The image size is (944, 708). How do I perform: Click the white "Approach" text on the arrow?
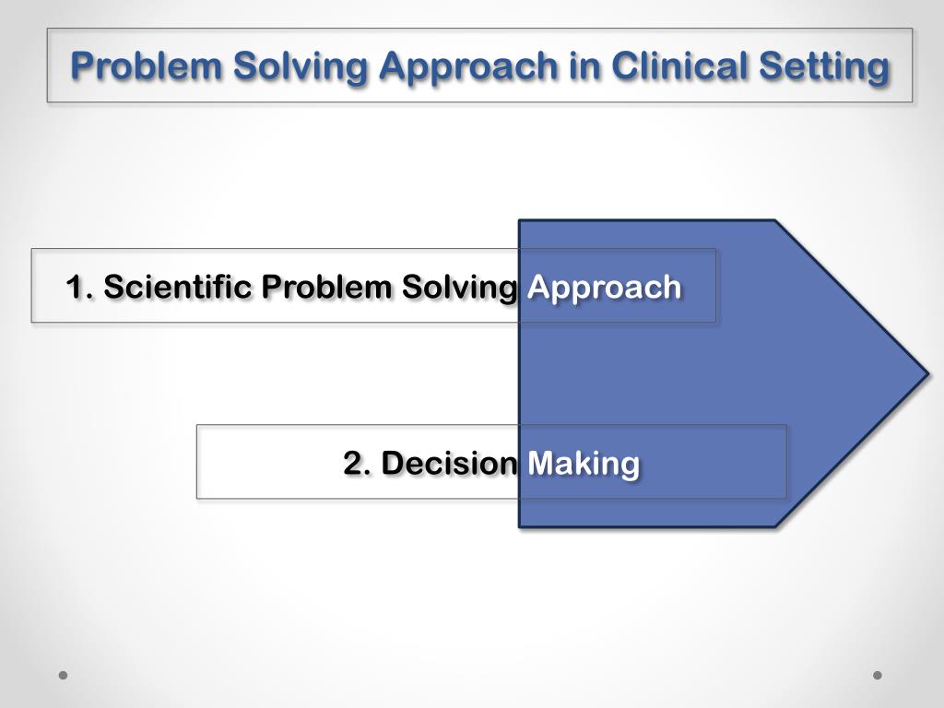coord(604,287)
